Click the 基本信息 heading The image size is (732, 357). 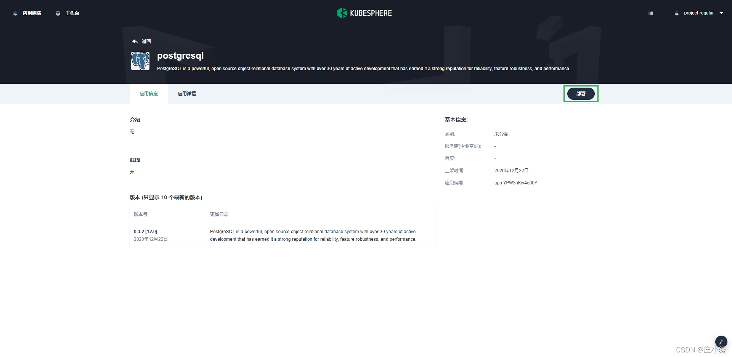tap(456, 120)
